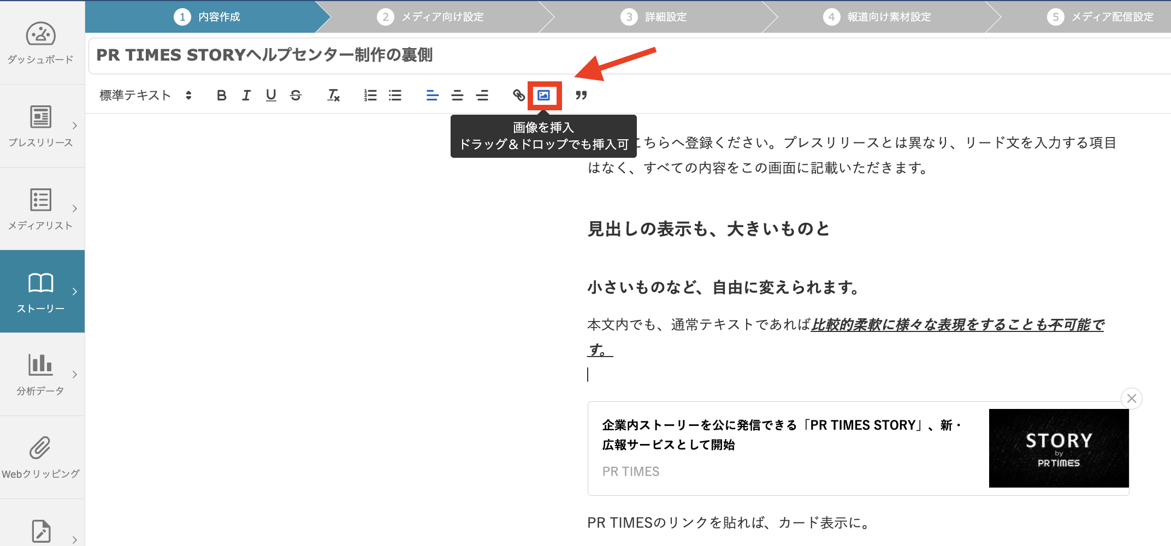Expand the プレスリリース submenu chevron
This screenshot has width=1171, height=546.
click(x=75, y=126)
